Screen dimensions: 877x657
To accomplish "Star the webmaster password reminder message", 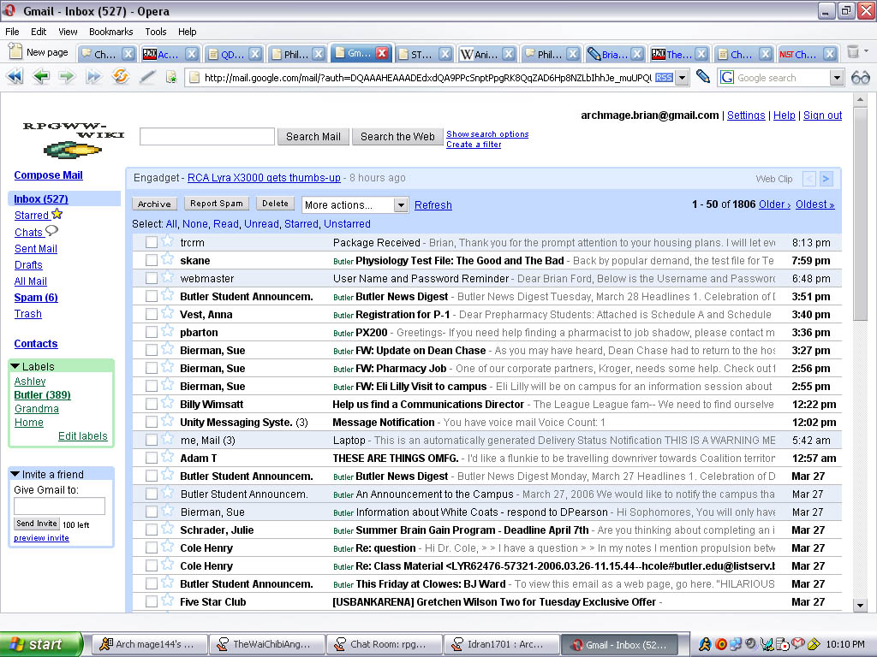I will [167, 277].
